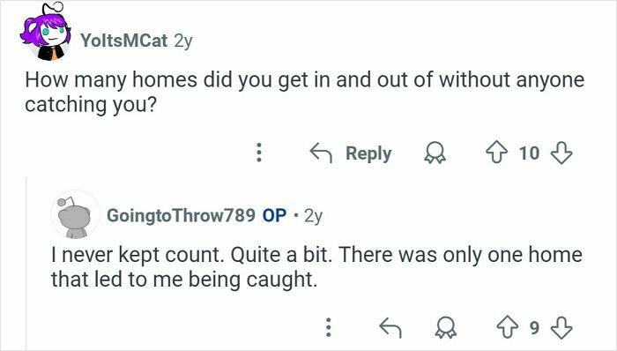Upvote YoItsMCat's comment
Screen dimensions: 617x351
point(497,153)
